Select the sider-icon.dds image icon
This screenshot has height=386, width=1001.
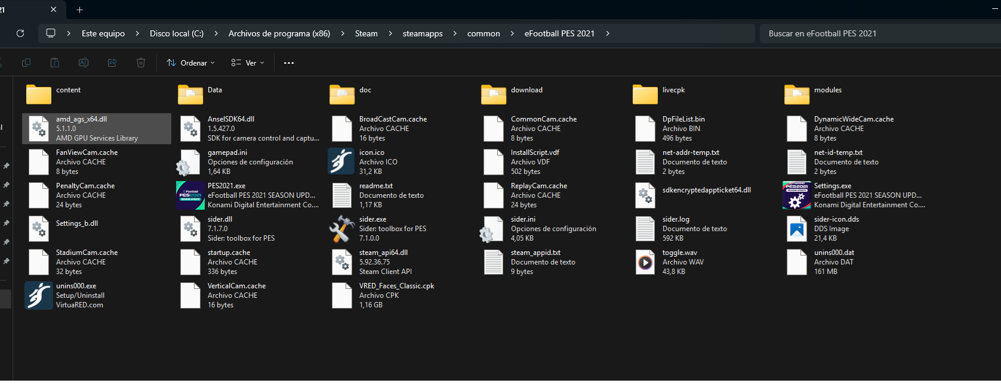click(797, 229)
